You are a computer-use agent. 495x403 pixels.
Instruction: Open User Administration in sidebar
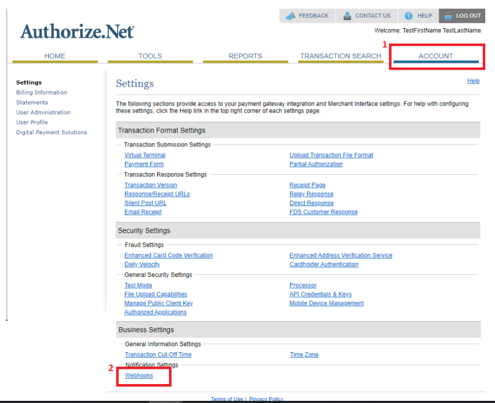click(x=43, y=113)
